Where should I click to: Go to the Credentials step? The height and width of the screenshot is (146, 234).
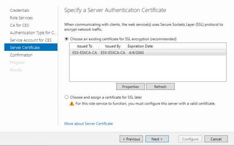[19, 10]
